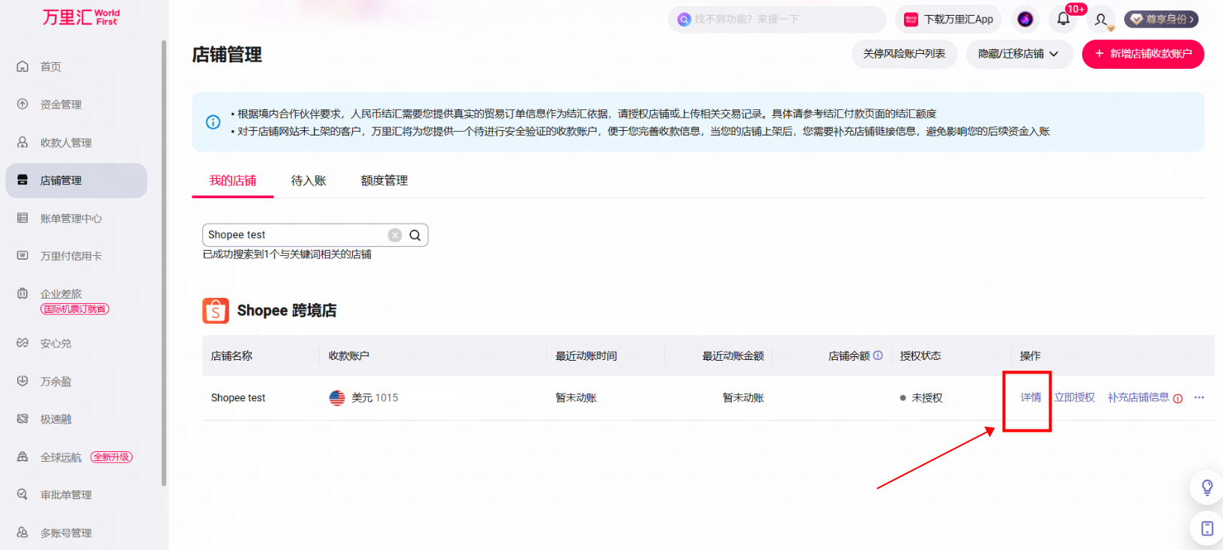Click the 全新升级 badge
The height and width of the screenshot is (550, 1223).
[x=112, y=457]
